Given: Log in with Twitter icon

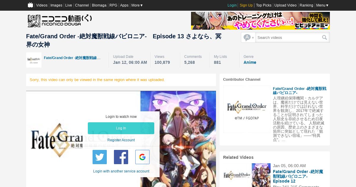Looking at the screenshot, I should tap(100, 157).
